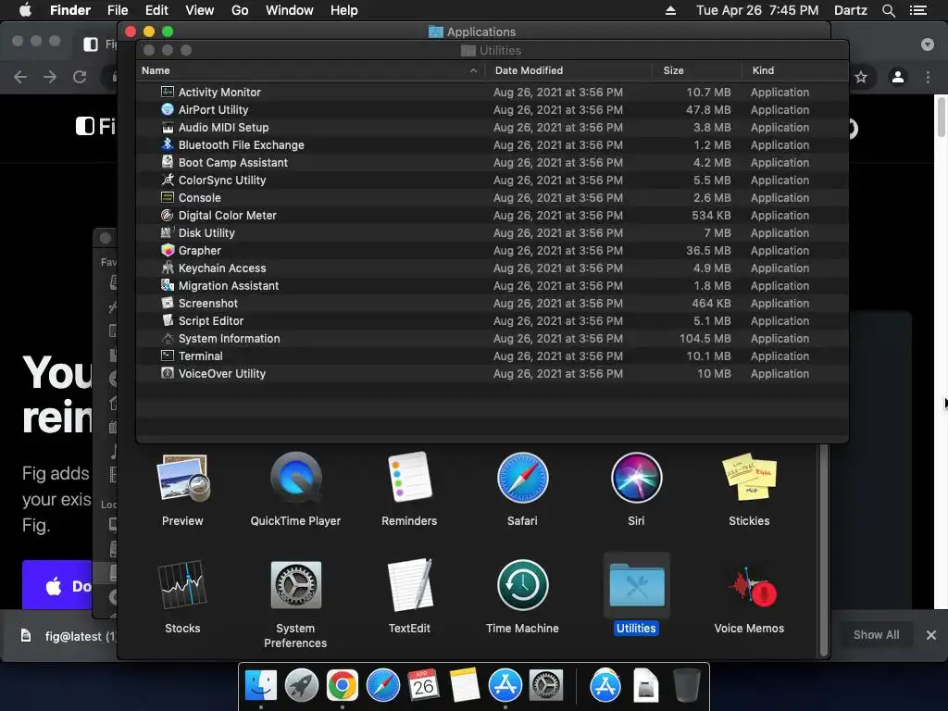Open the Window menu
948x711 pixels.
tap(290, 10)
